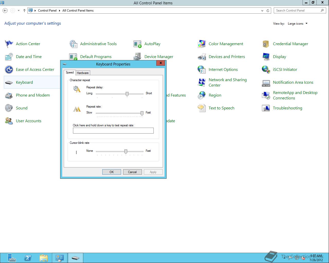The image size is (329, 263).
Task: Open Color Management icon
Action: coord(202,44)
